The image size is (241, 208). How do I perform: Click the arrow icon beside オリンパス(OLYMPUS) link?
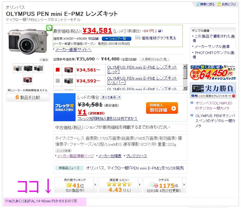coord(192,103)
